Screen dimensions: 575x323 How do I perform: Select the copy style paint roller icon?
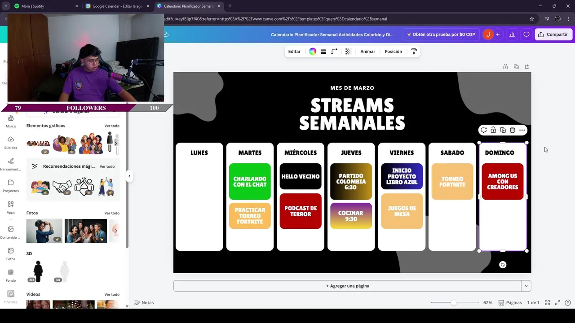click(414, 52)
